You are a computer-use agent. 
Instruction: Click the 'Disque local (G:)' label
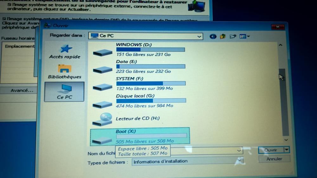pos(135,96)
